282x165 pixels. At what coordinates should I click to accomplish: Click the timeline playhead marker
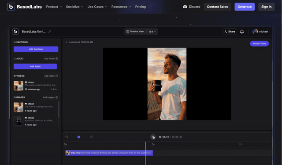pos(145,153)
